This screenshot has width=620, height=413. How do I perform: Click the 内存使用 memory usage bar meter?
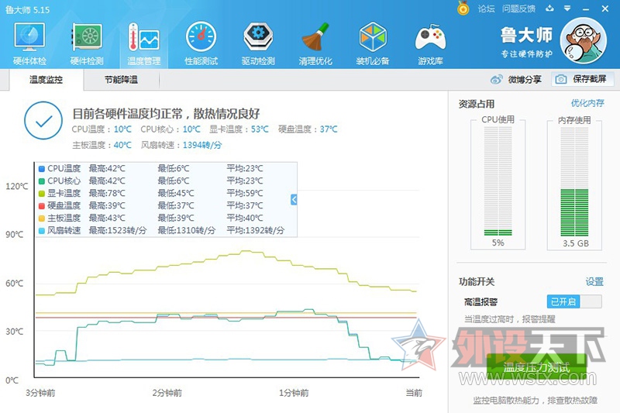pos(574,181)
